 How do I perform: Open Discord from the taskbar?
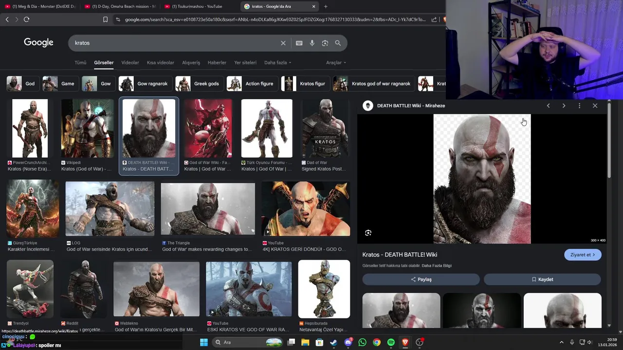click(348, 342)
